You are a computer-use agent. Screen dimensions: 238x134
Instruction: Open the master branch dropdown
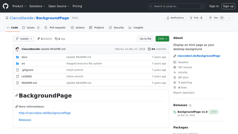click(x=24, y=39)
